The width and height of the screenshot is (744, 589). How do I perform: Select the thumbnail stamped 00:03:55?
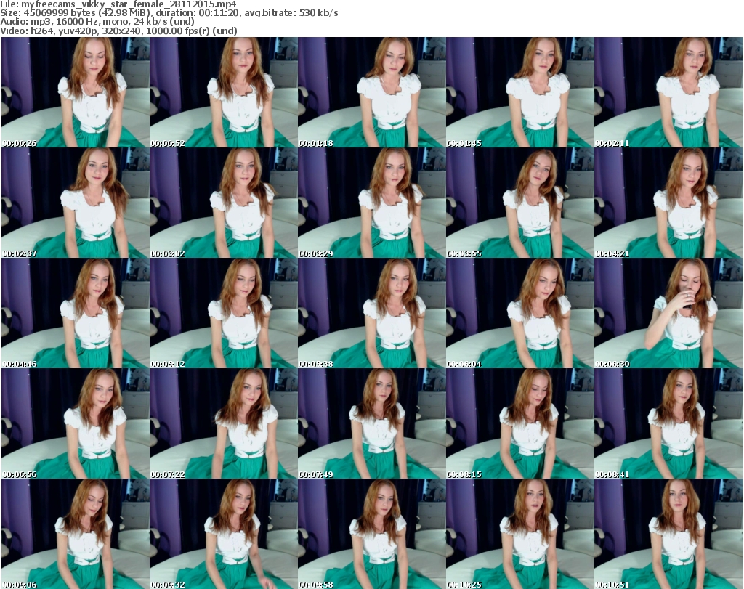point(520,203)
